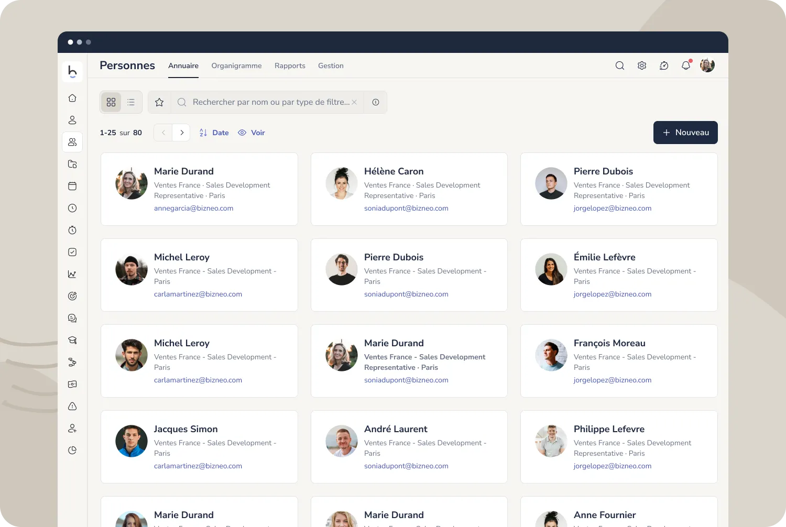Open the Anne Fournier card name
This screenshot has width=786, height=527.
click(x=605, y=515)
